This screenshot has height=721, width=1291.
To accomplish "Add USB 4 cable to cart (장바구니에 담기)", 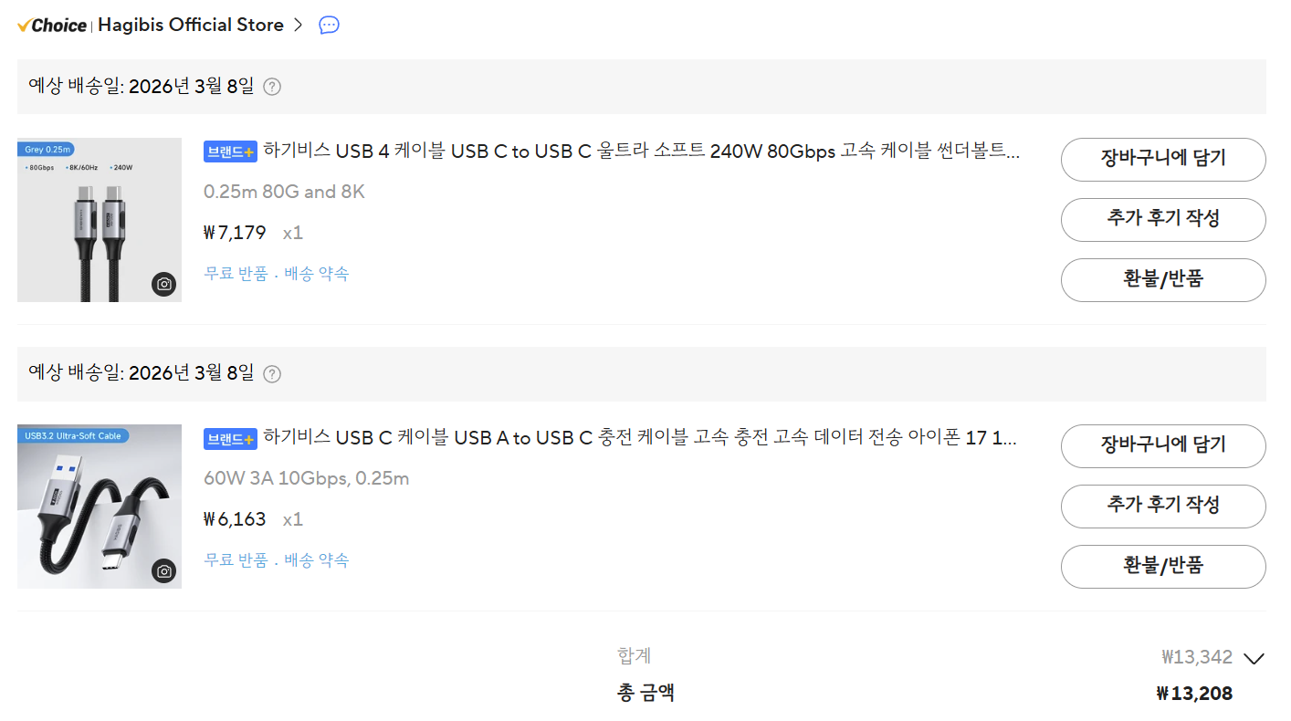I will (1162, 160).
